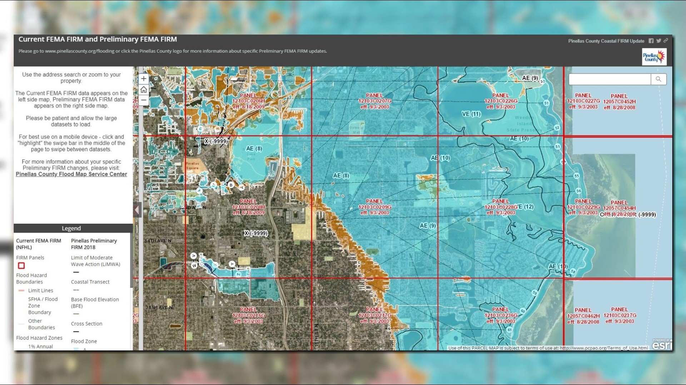Collapse the Legend section header

[x=71, y=228]
